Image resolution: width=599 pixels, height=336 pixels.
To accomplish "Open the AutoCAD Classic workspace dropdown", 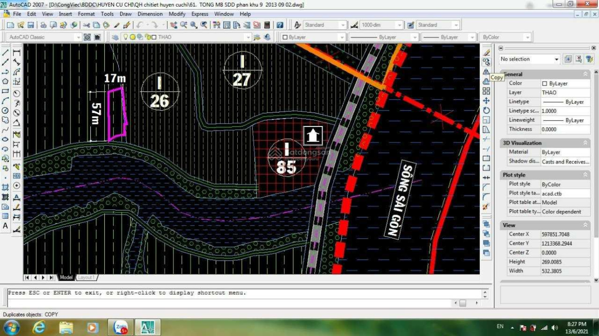I will pos(78,37).
